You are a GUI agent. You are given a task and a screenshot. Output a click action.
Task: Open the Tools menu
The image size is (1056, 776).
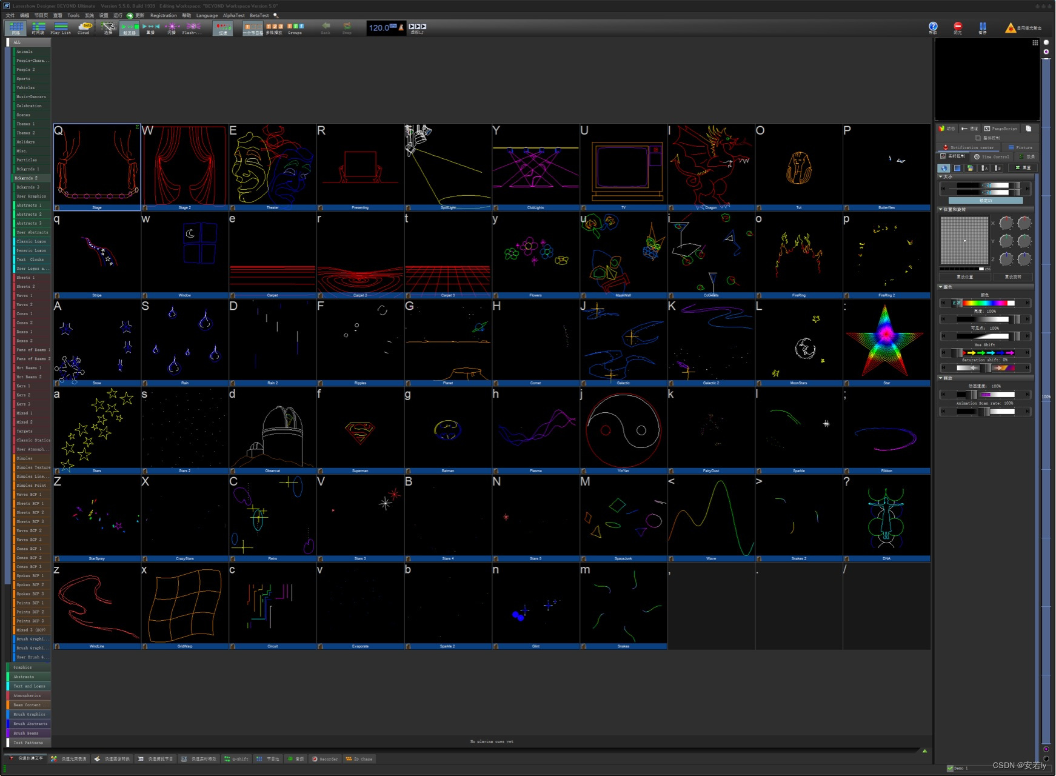[x=73, y=15]
